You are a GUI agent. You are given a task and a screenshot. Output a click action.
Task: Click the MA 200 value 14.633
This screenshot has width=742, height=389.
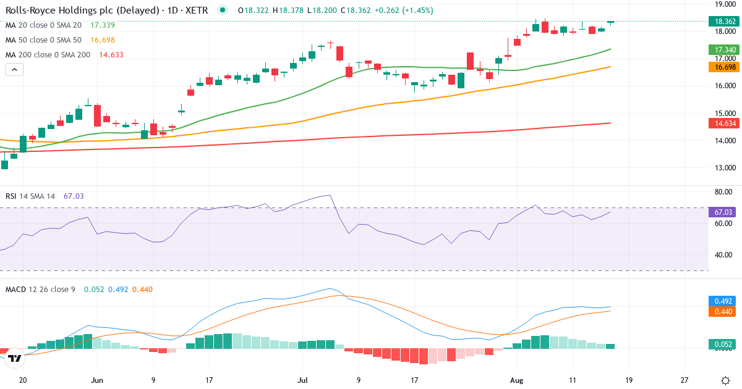(111, 55)
